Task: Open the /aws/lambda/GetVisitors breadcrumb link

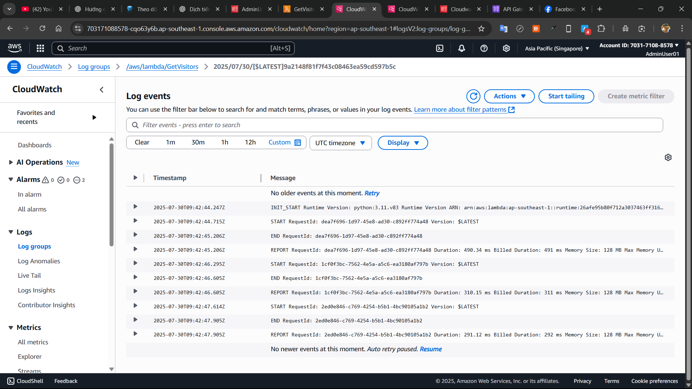Action: point(162,67)
